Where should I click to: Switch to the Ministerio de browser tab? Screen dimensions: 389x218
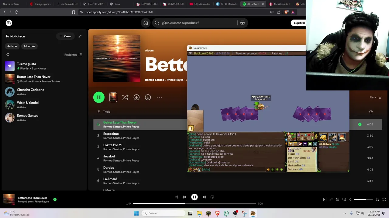click(280, 4)
